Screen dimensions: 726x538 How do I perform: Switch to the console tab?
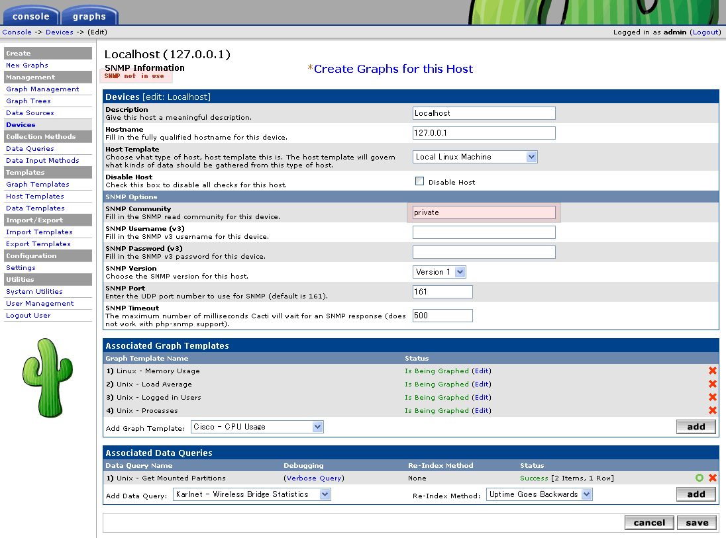30,16
